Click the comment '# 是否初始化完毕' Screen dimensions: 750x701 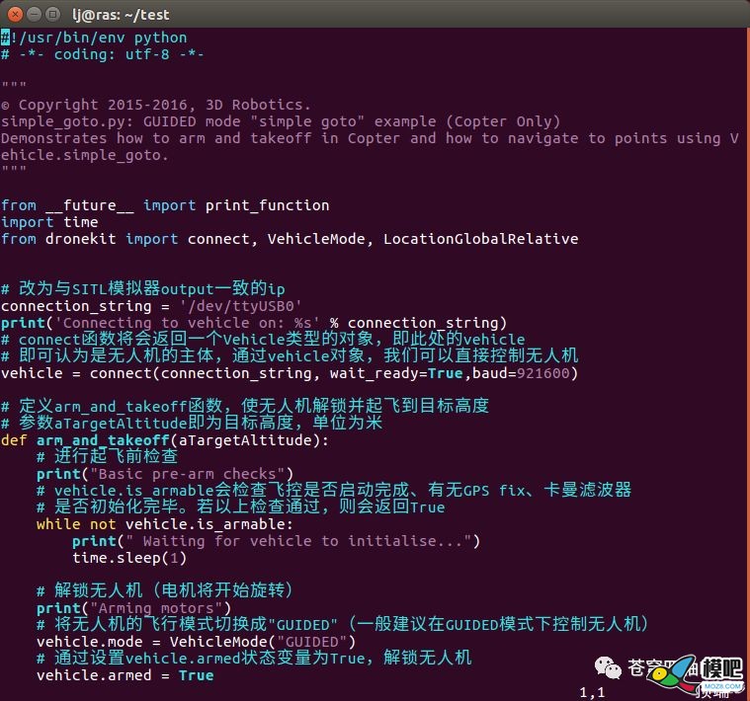coord(241,507)
